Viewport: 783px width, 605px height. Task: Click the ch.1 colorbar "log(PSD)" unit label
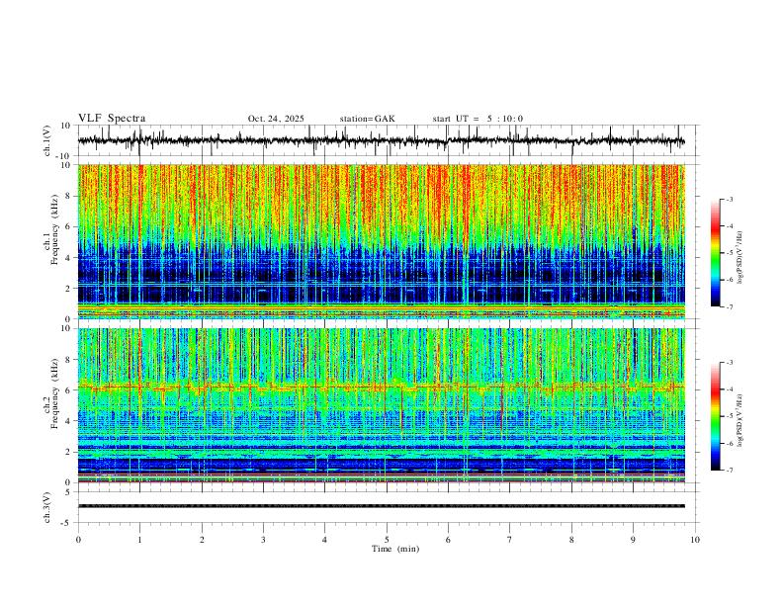740,258
